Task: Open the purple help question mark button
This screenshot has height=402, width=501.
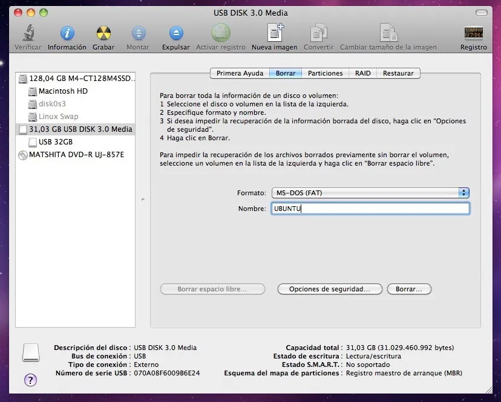Action: (x=31, y=380)
